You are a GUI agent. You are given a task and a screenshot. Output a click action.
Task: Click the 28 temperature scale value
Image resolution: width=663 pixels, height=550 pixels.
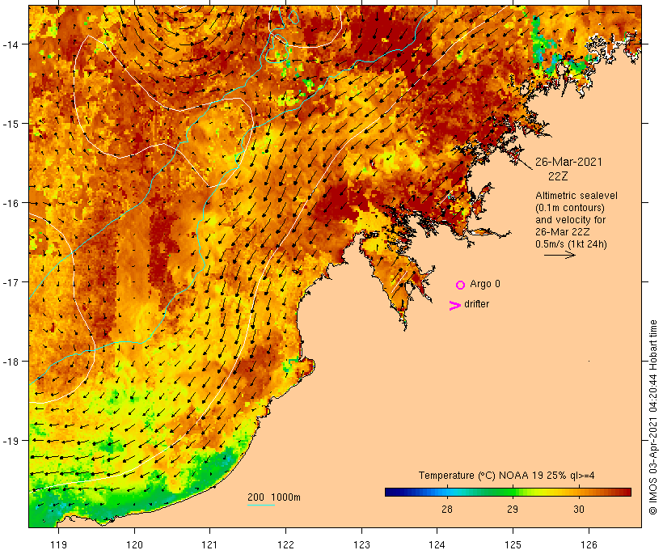coord(447,510)
